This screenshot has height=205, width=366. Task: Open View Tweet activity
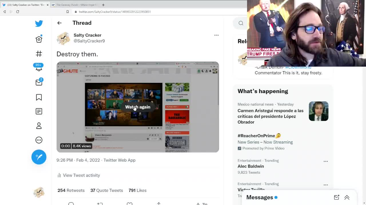(x=79, y=175)
